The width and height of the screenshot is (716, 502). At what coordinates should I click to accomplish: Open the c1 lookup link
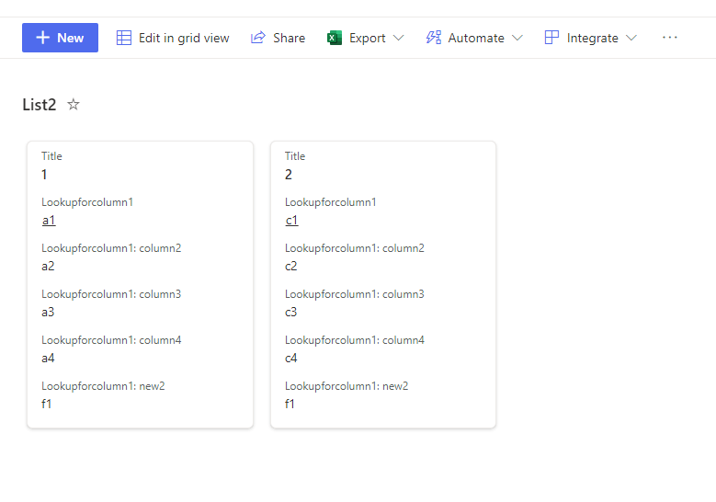pos(291,220)
